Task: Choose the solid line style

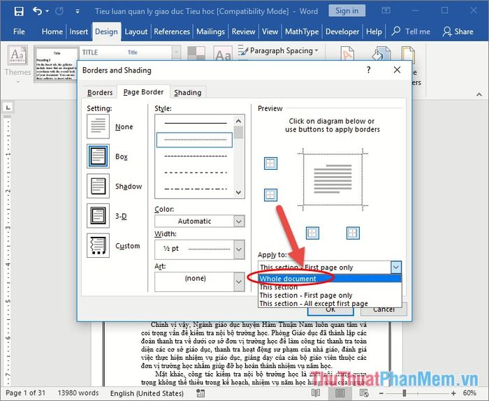Action: tap(195, 124)
